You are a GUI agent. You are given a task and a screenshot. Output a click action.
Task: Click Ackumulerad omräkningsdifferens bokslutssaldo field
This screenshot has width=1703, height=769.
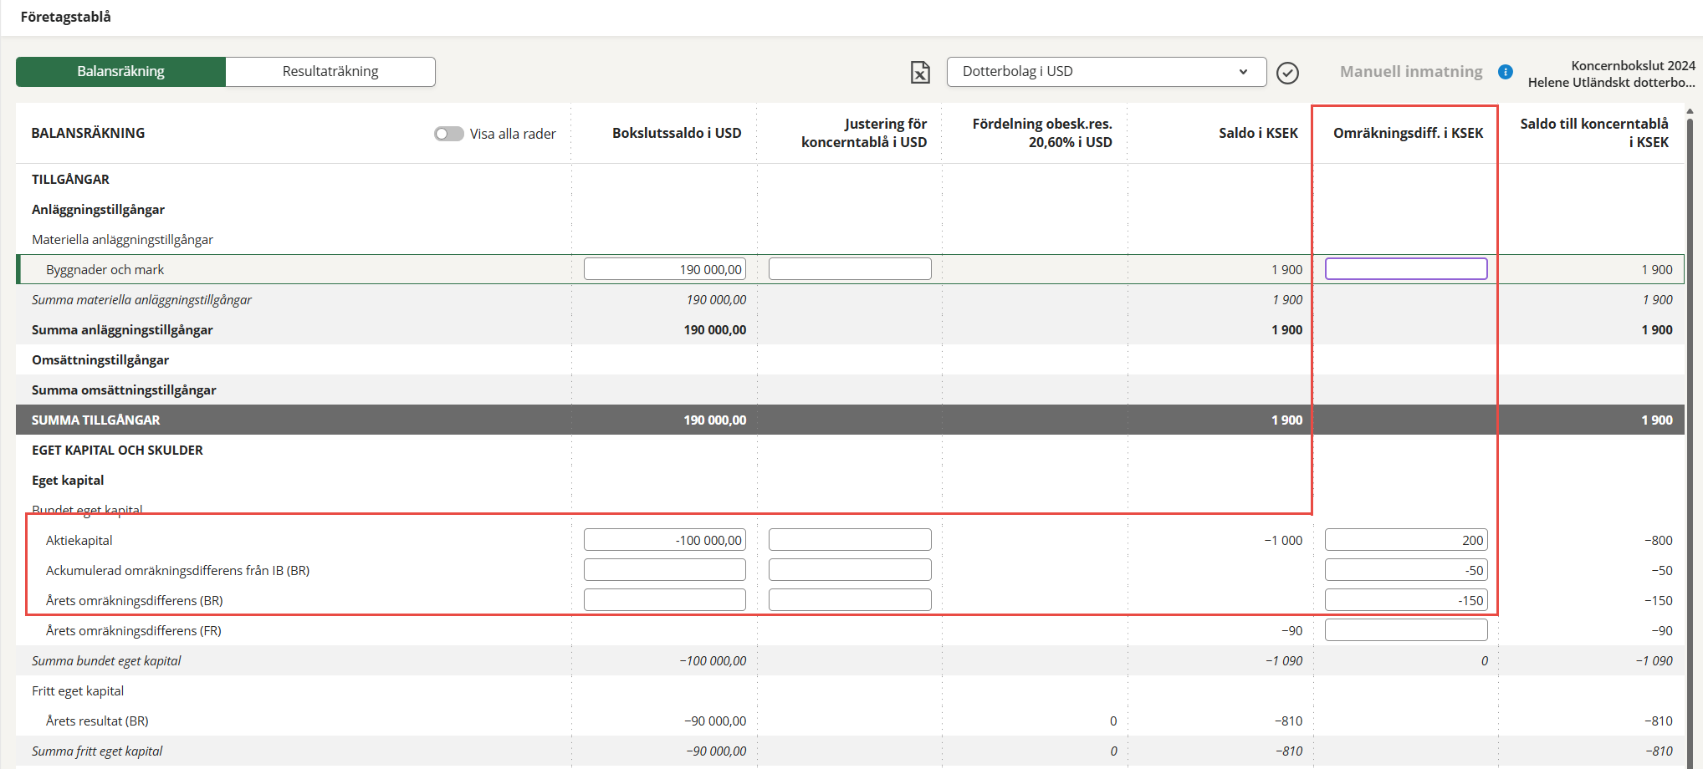pyautogui.click(x=665, y=570)
